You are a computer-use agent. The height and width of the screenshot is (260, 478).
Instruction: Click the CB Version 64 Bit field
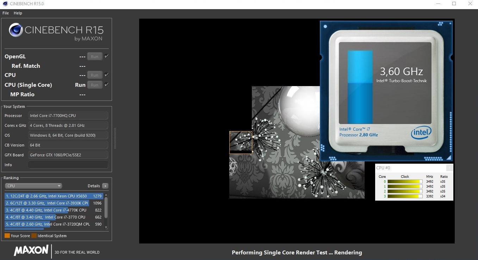pyautogui.click(x=68, y=145)
